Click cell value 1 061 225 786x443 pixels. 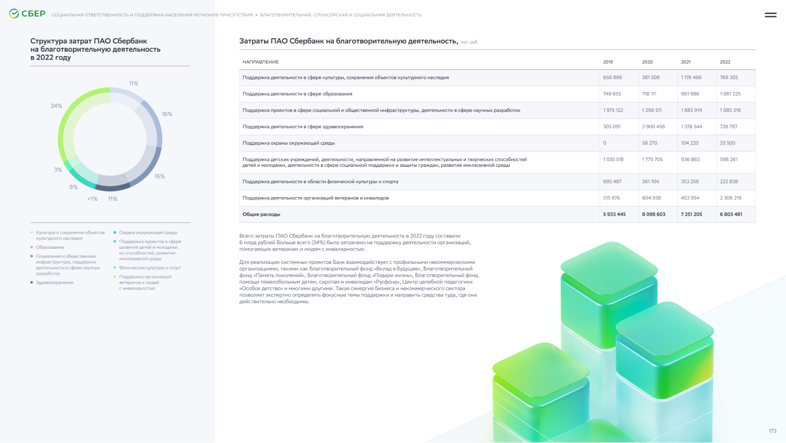(x=730, y=94)
